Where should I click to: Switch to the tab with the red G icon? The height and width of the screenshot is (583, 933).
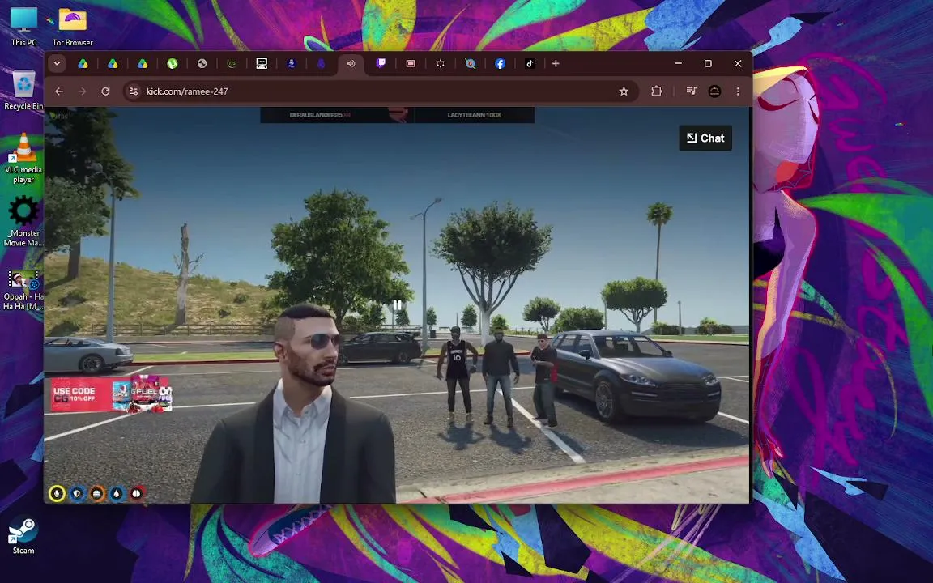click(x=470, y=64)
